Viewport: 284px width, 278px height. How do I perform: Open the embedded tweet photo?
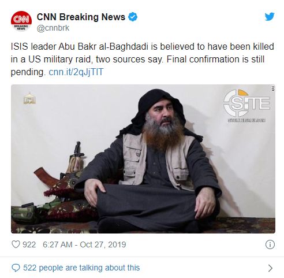143,159
